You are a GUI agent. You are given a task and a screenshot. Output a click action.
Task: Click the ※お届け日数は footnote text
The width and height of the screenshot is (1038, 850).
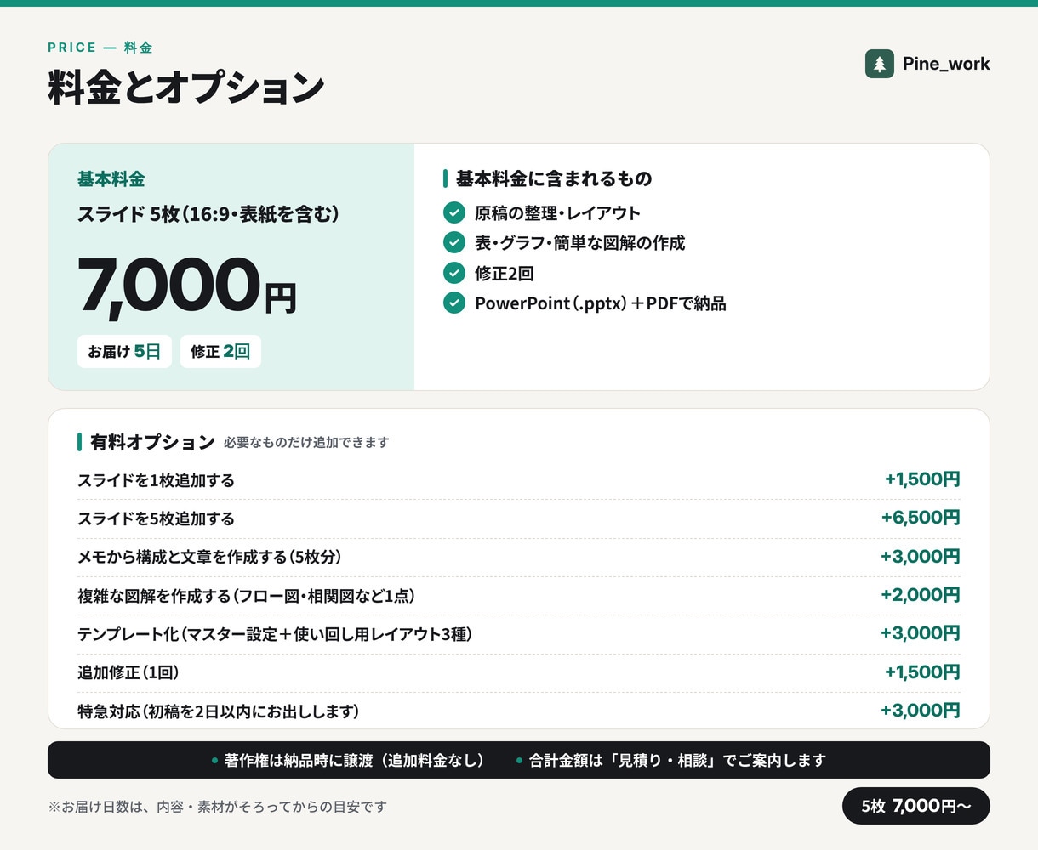coord(218,807)
